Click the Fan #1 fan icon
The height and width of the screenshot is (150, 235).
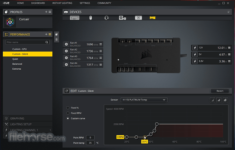66,44
